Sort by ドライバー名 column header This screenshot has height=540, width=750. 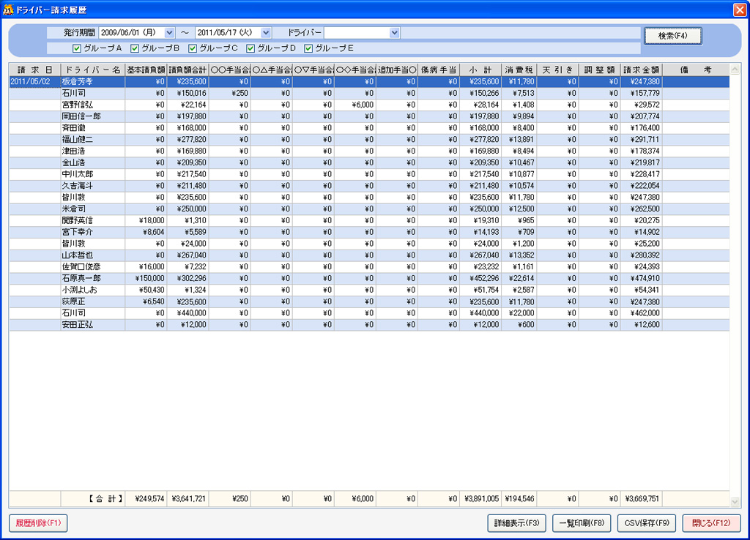coord(93,70)
